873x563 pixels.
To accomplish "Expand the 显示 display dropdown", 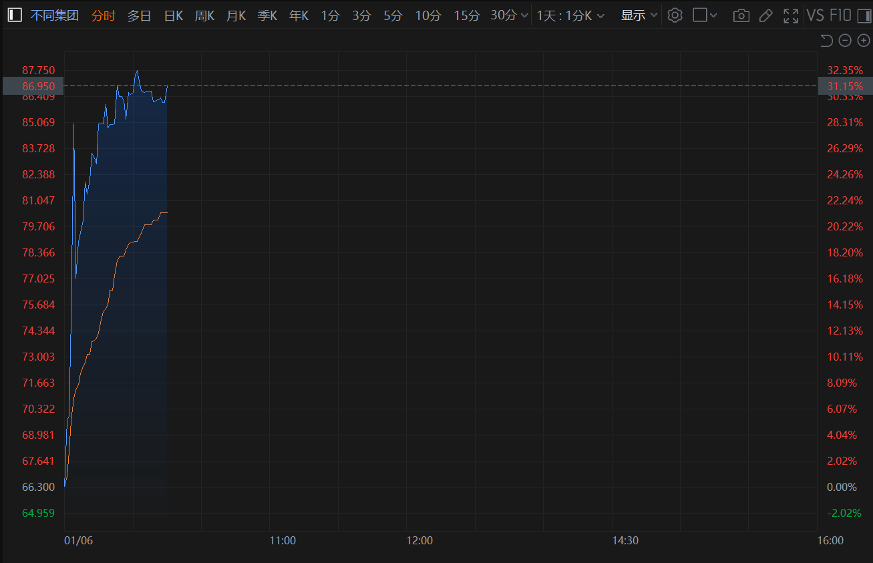I will tap(639, 15).
